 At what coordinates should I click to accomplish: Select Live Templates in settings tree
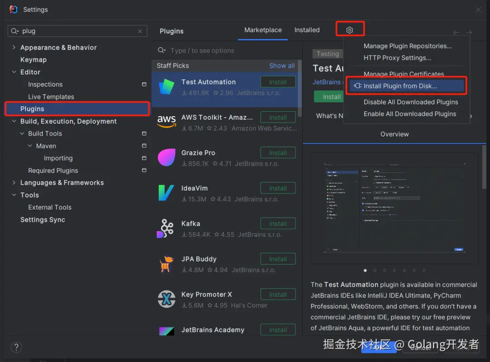pyautogui.click(x=51, y=97)
